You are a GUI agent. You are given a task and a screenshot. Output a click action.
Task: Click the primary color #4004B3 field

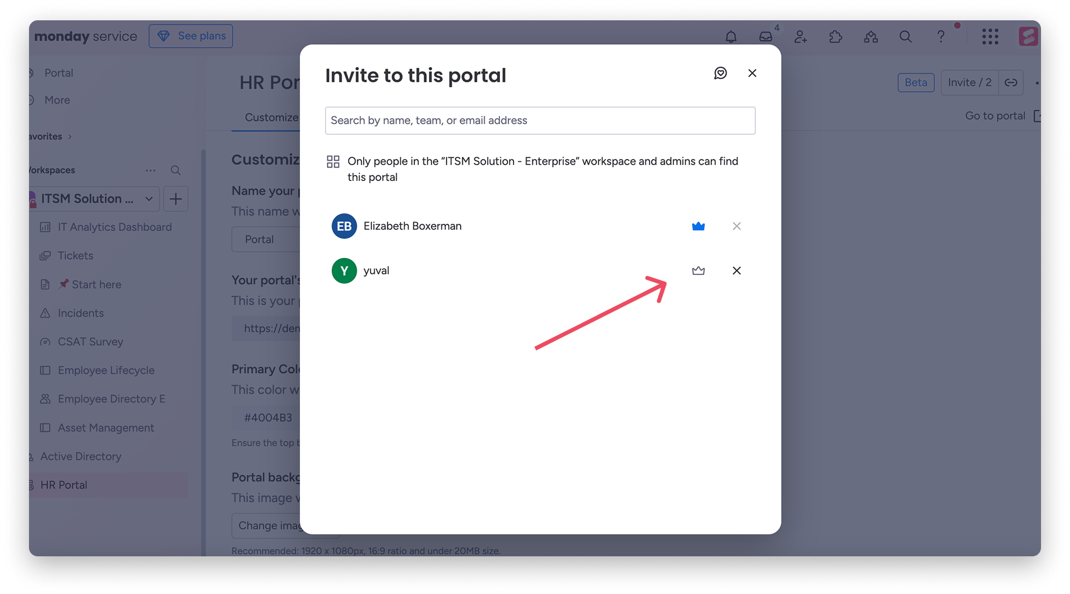[266, 418]
